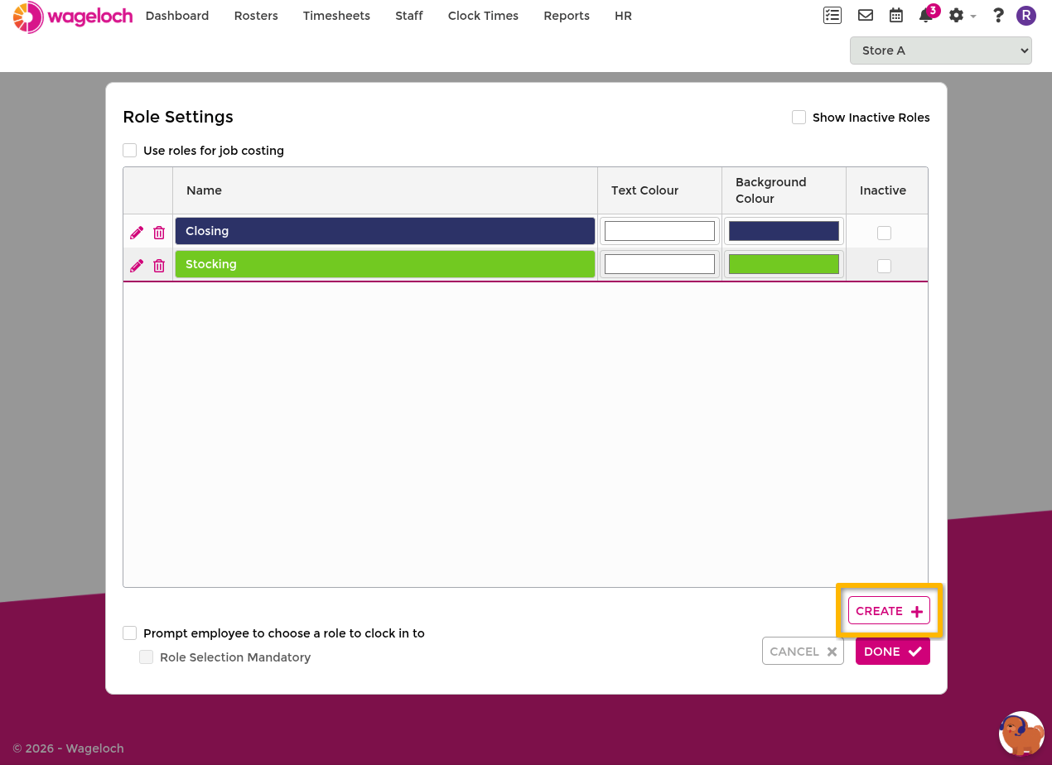Screen dimensions: 1052x765
Task: Open the Rosters menu
Action: click(256, 16)
